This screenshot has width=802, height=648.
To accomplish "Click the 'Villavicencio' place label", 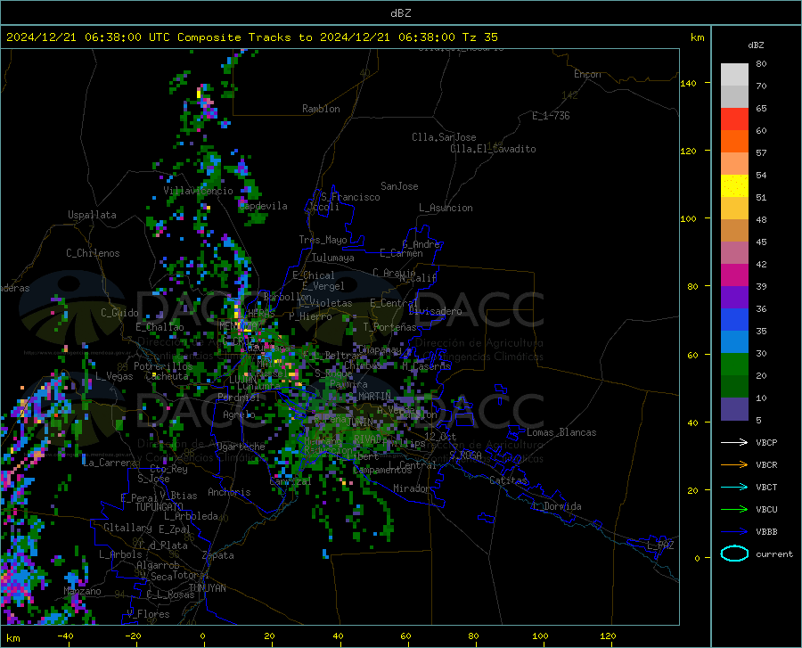I will pyautogui.click(x=198, y=191).
